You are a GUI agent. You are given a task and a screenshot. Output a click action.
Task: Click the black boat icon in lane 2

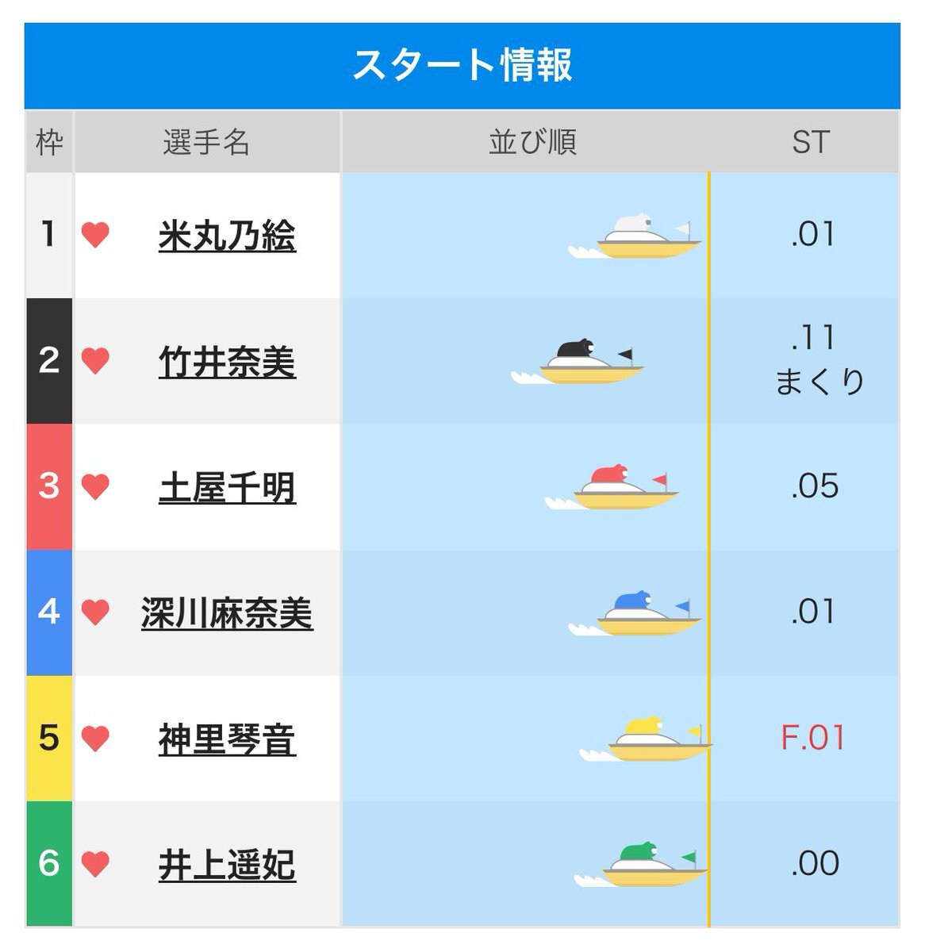[578, 362]
